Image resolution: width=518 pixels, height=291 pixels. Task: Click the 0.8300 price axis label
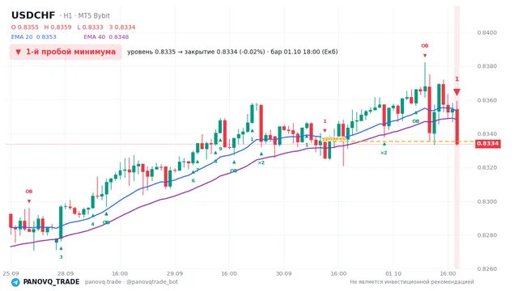487,201
